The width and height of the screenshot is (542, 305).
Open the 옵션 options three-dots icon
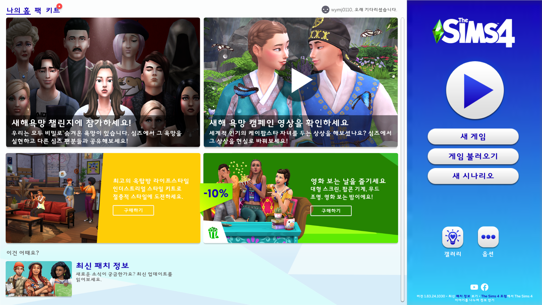[x=488, y=237]
